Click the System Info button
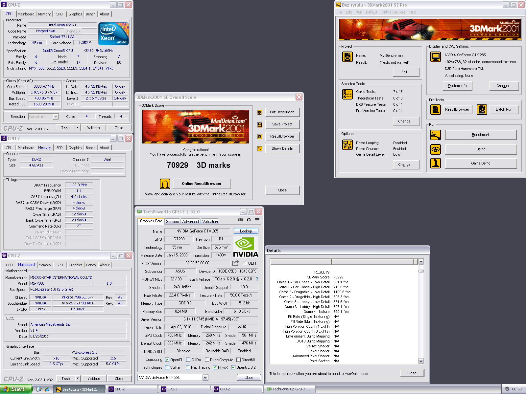The height and width of the screenshot is (394, 526). coord(457,86)
